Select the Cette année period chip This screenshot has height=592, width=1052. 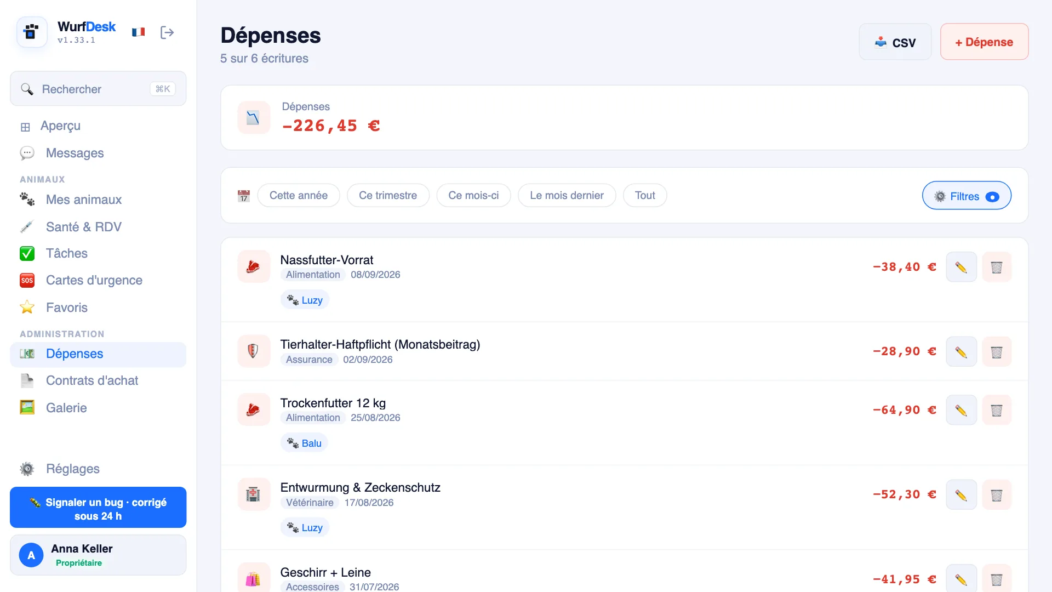pos(299,196)
